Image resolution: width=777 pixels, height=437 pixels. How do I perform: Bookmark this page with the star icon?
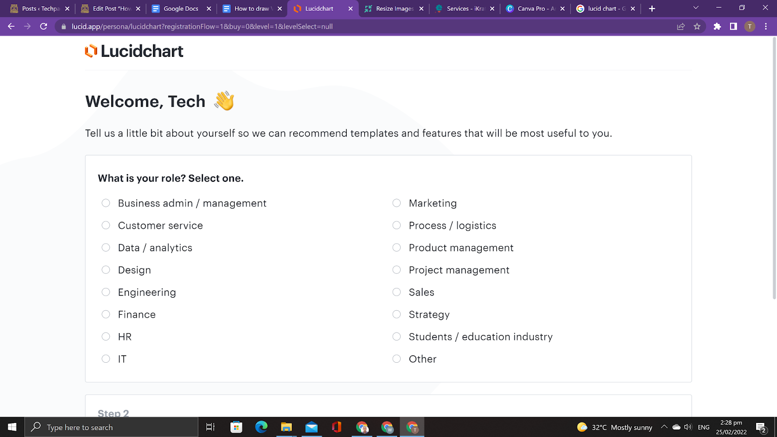click(697, 26)
